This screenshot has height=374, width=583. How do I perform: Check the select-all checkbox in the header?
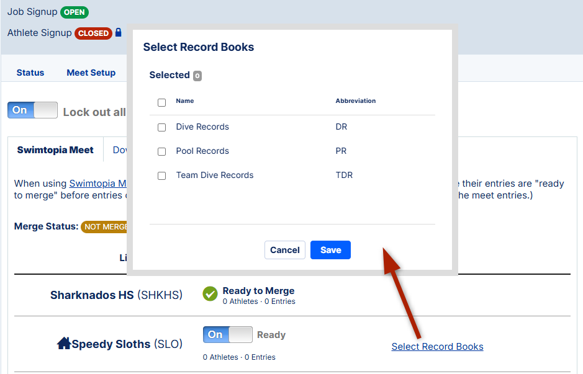[x=162, y=102]
